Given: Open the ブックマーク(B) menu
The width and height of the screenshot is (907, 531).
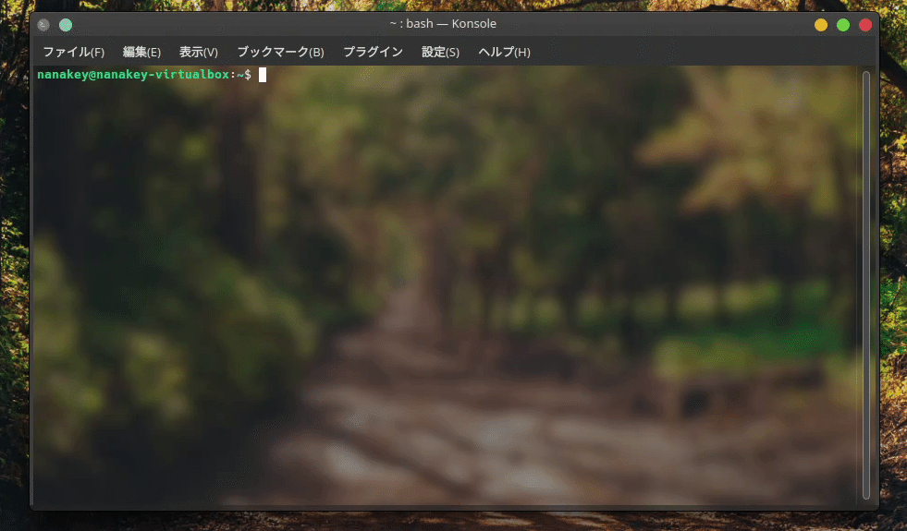Looking at the screenshot, I should click(280, 52).
